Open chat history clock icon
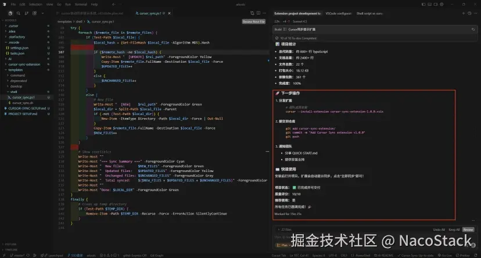Screen dimensions: 481x258 pos(469,13)
